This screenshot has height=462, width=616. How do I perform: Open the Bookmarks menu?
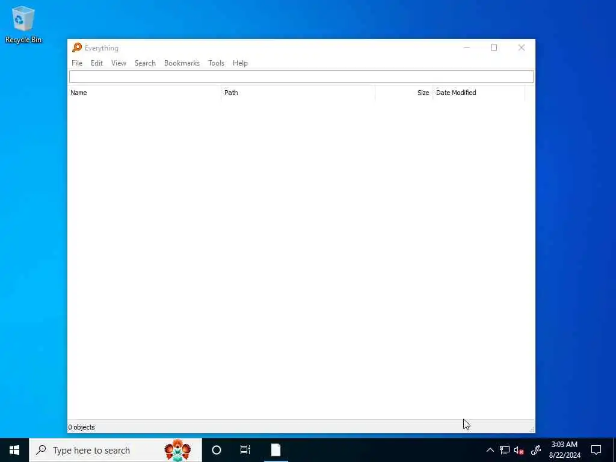[182, 63]
